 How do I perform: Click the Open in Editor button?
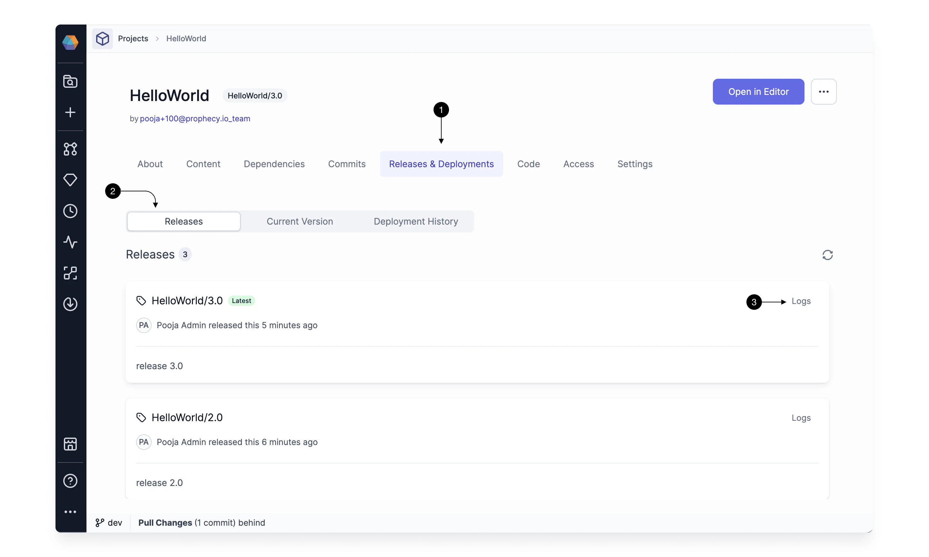click(758, 92)
